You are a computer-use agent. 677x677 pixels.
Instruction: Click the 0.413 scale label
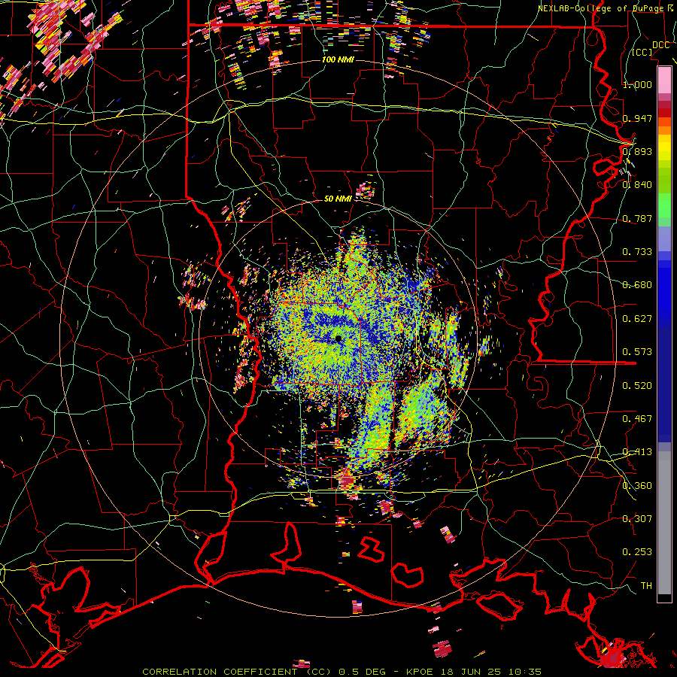637,452
